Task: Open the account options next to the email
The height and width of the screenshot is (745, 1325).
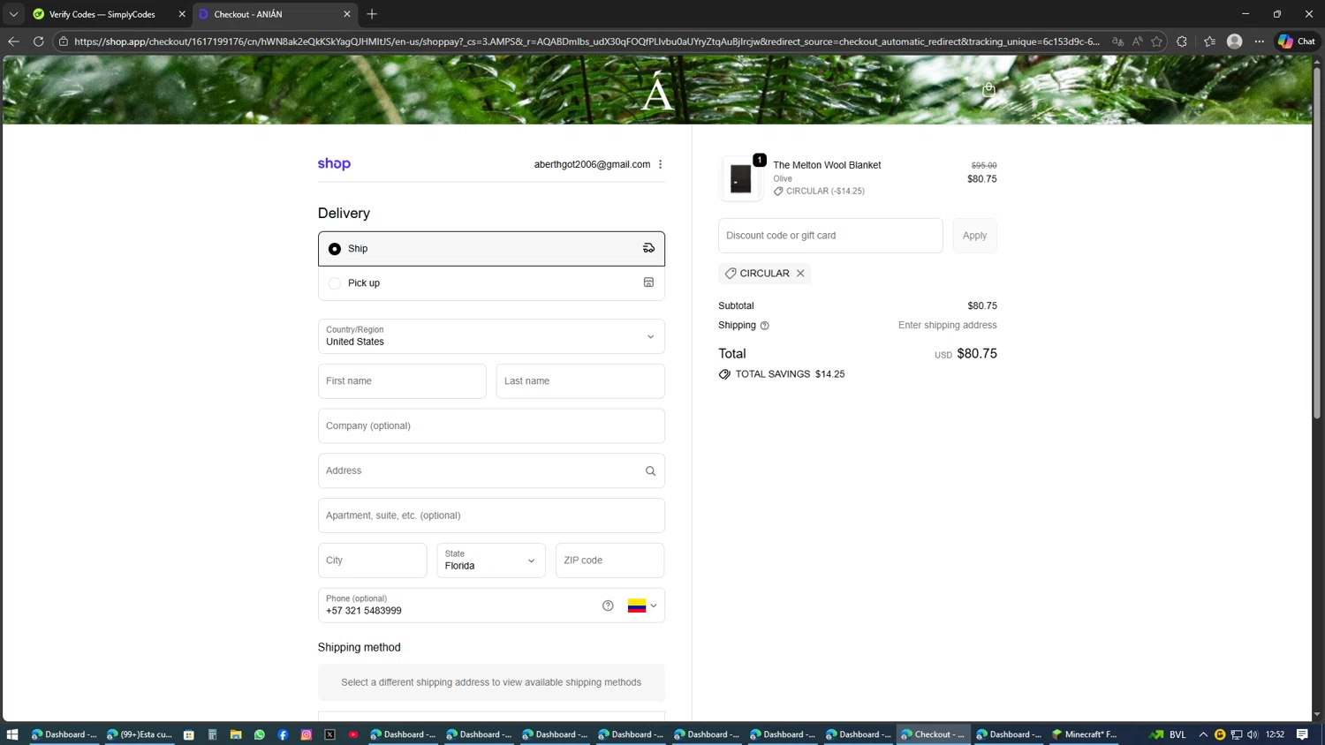Action: pyautogui.click(x=661, y=164)
